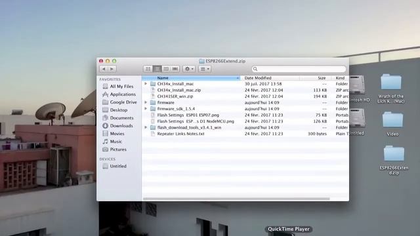Click the Finder search field
This screenshot has width=420, height=236.
tap(299, 69)
